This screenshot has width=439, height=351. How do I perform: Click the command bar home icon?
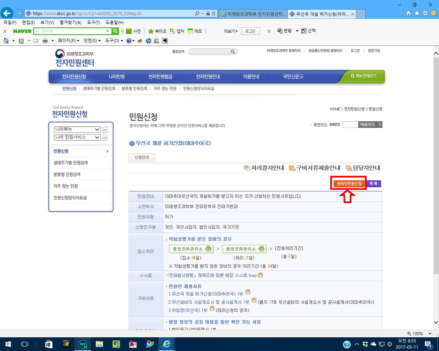[6, 41]
